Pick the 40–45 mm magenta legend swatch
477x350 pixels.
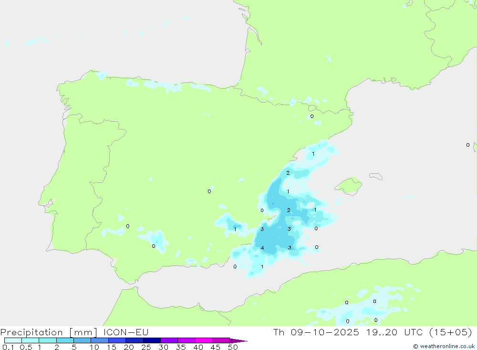pos(204,340)
